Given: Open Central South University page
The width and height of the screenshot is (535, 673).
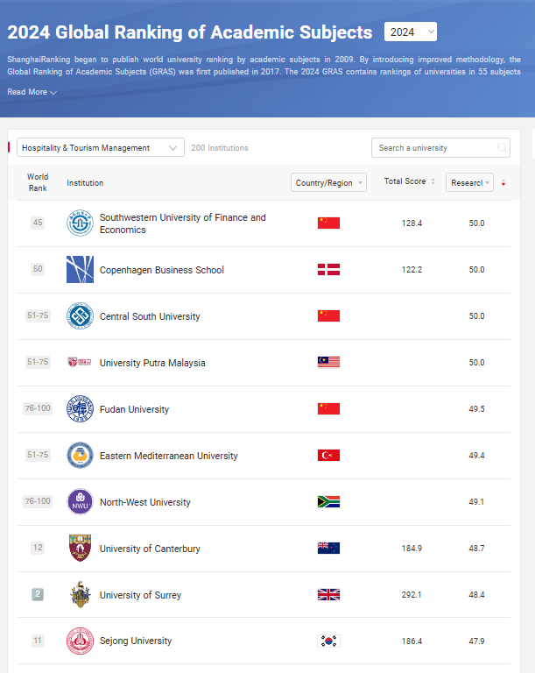Looking at the screenshot, I should tap(150, 316).
